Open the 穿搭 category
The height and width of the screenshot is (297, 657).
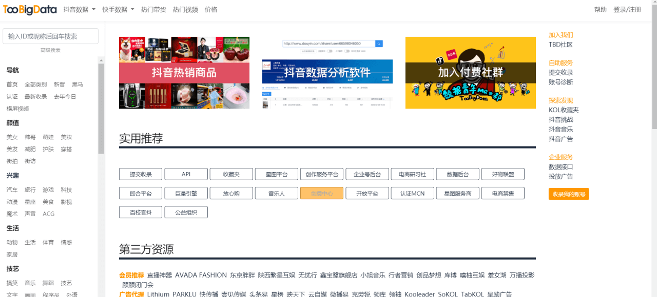(66, 149)
